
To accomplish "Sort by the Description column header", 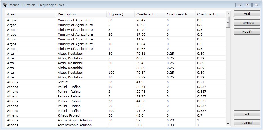I will pos(81,14).
